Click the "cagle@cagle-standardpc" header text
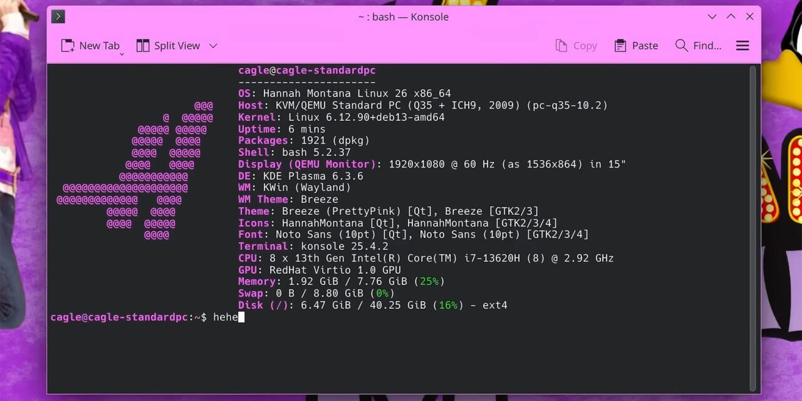802x401 pixels. pyautogui.click(x=307, y=70)
